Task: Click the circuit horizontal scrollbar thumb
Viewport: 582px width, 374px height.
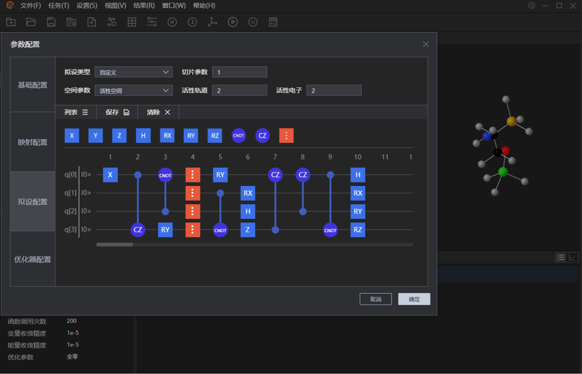Action: click(115, 245)
